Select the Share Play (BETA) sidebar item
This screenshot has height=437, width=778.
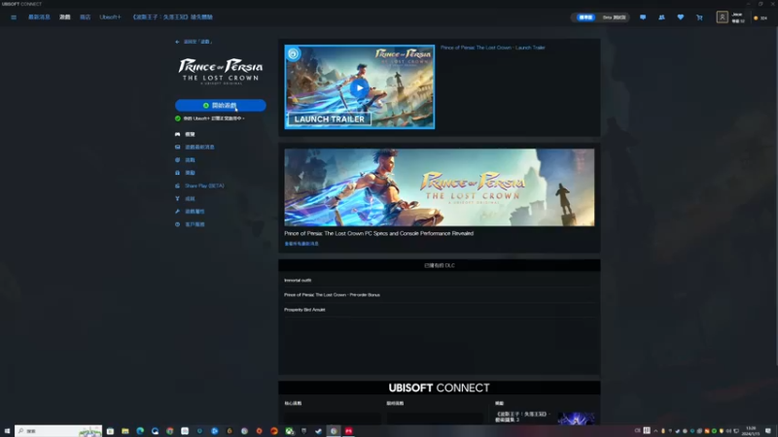pyautogui.click(x=204, y=185)
